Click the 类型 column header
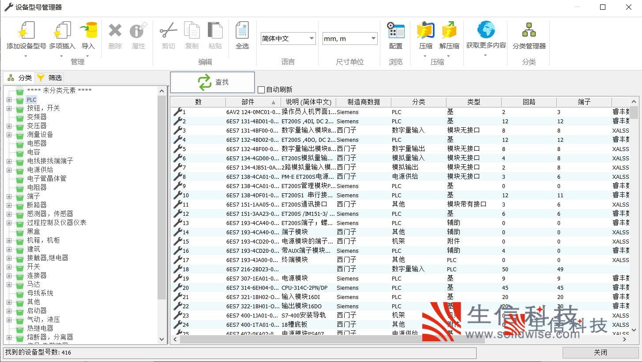642x362 pixels. [x=474, y=102]
